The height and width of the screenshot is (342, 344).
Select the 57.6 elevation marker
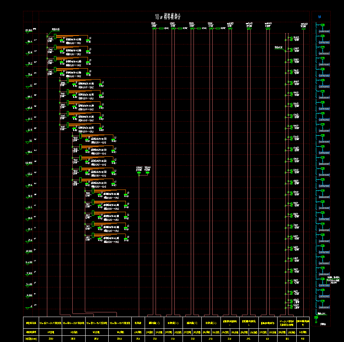pyautogui.click(x=30, y=130)
